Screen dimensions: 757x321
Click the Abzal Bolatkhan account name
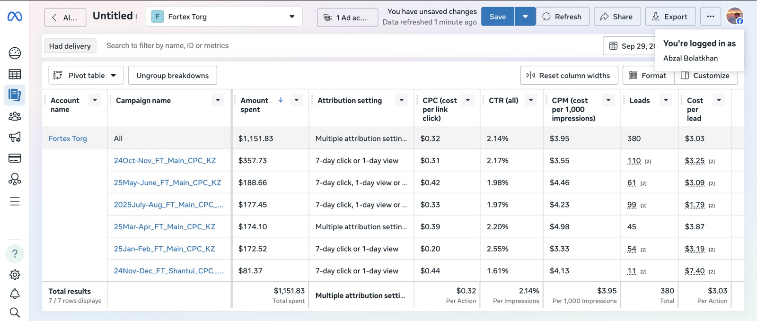(x=690, y=58)
